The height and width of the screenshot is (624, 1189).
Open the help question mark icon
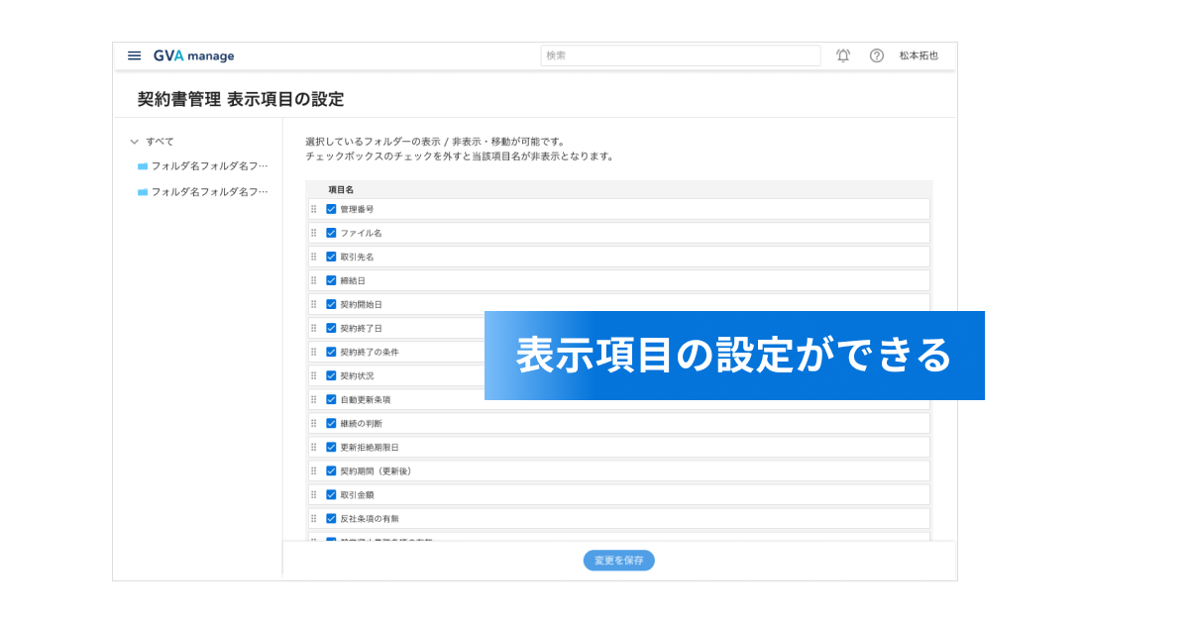[877, 55]
